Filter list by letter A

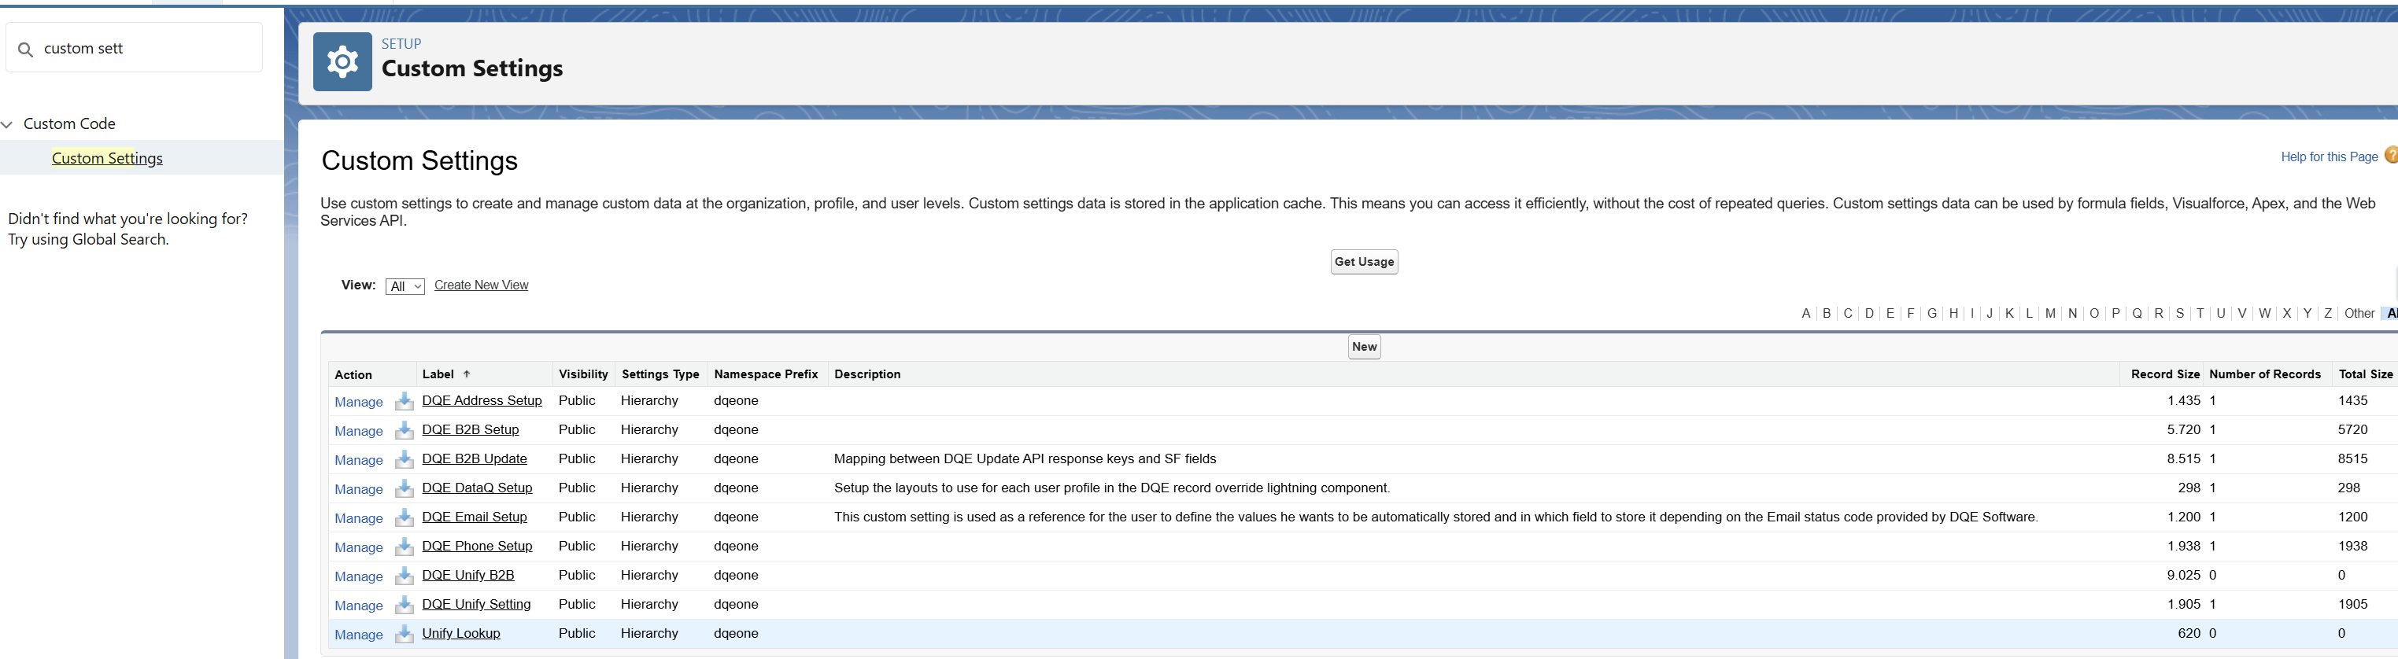point(1805,314)
